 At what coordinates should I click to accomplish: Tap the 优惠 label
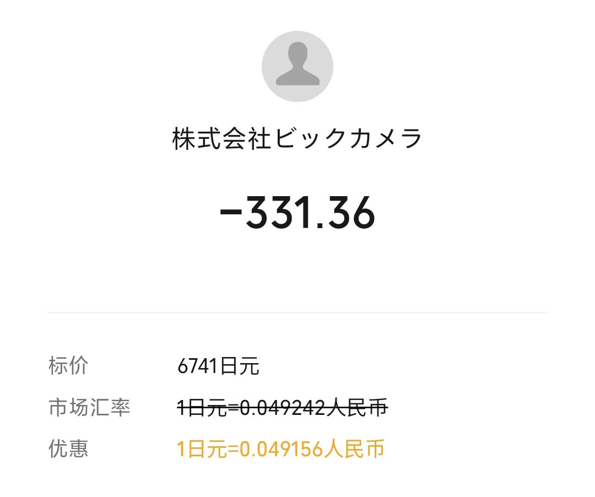coord(68,449)
